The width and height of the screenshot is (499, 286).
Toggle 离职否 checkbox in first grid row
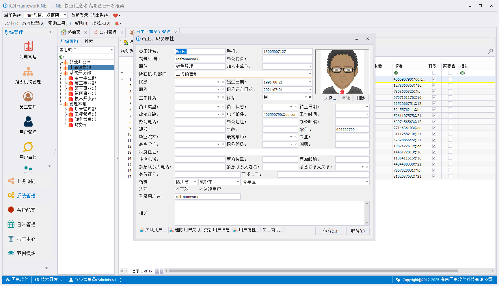tap(450, 79)
